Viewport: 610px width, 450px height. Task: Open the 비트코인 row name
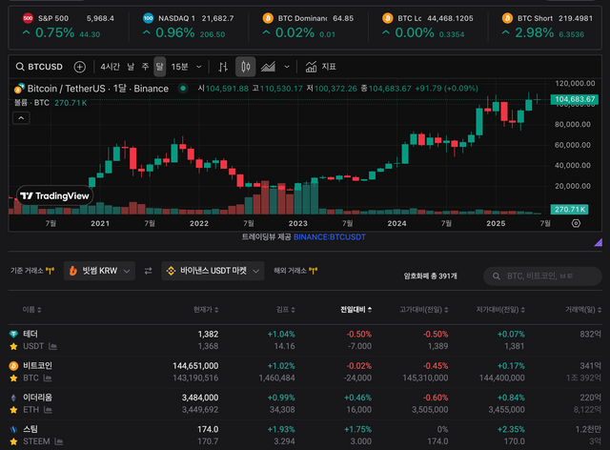[37, 365]
